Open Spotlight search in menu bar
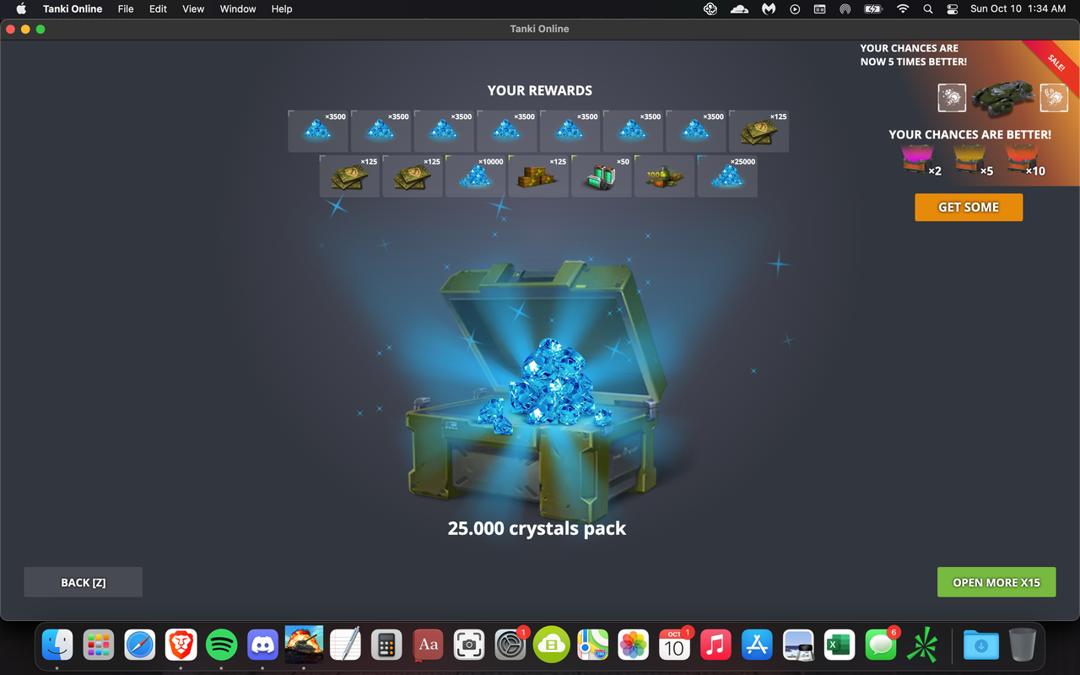Viewport: 1080px width, 675px height. [x=927, y=8]
